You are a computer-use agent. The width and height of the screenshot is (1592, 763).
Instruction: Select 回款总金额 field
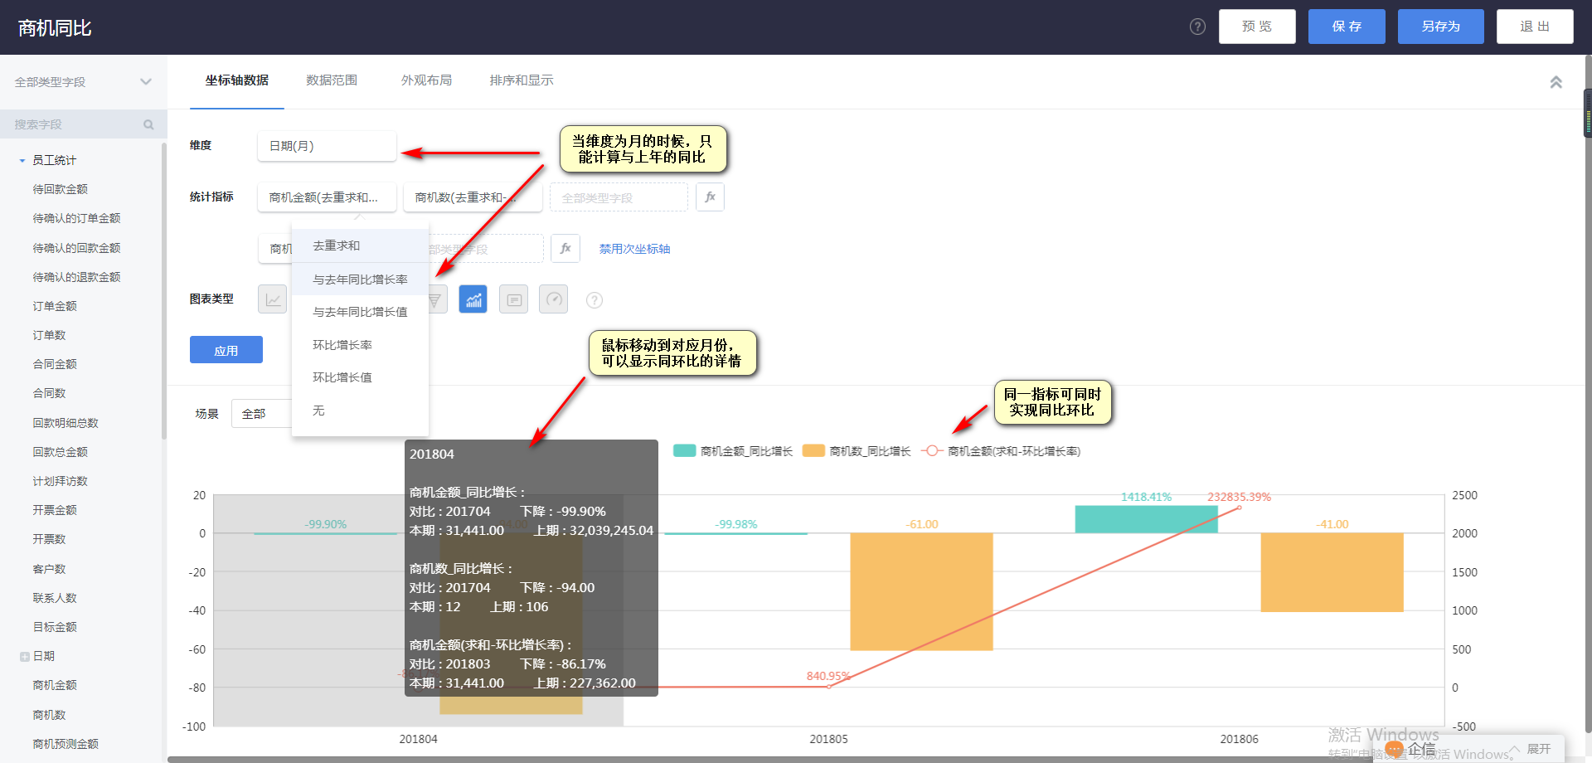tap(61, 452)
